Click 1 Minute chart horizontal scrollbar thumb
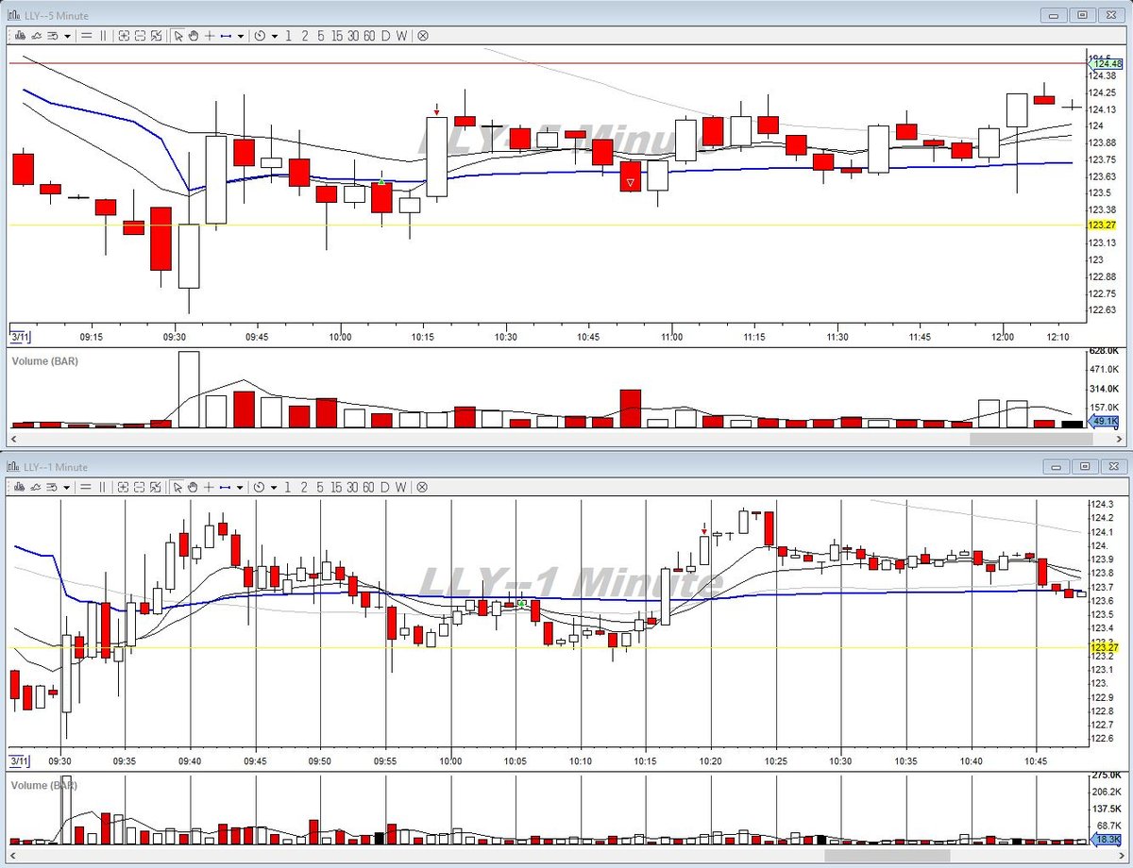Screen dimensions: 1133x868 coord(886,856)
